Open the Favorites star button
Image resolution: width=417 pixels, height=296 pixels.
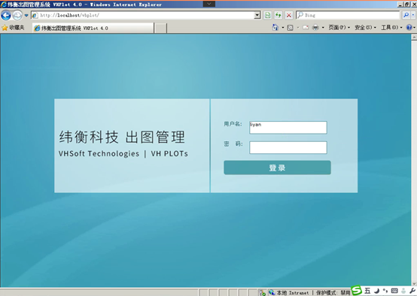coord(13,28)
